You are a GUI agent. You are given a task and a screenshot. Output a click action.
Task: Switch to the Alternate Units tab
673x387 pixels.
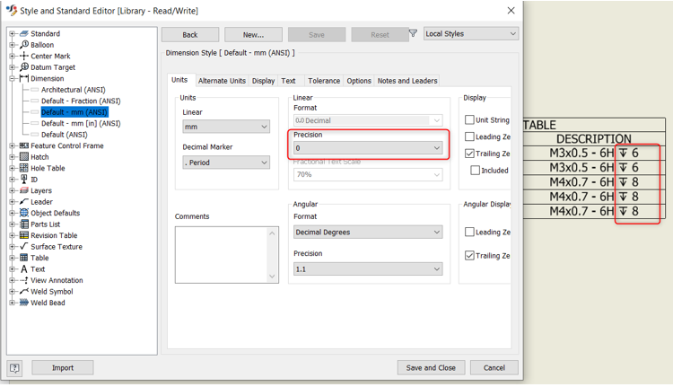(222, 81)
